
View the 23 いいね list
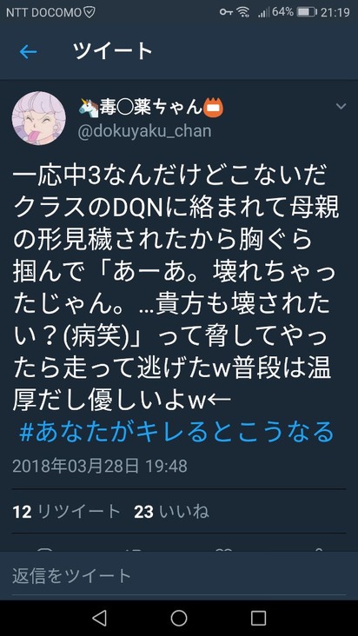(x=171, y=512)
